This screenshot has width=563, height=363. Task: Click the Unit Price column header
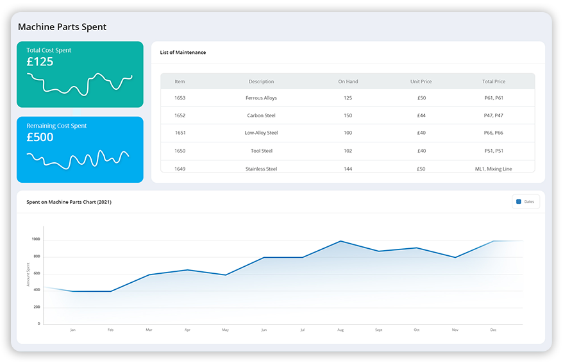(421, 81)
